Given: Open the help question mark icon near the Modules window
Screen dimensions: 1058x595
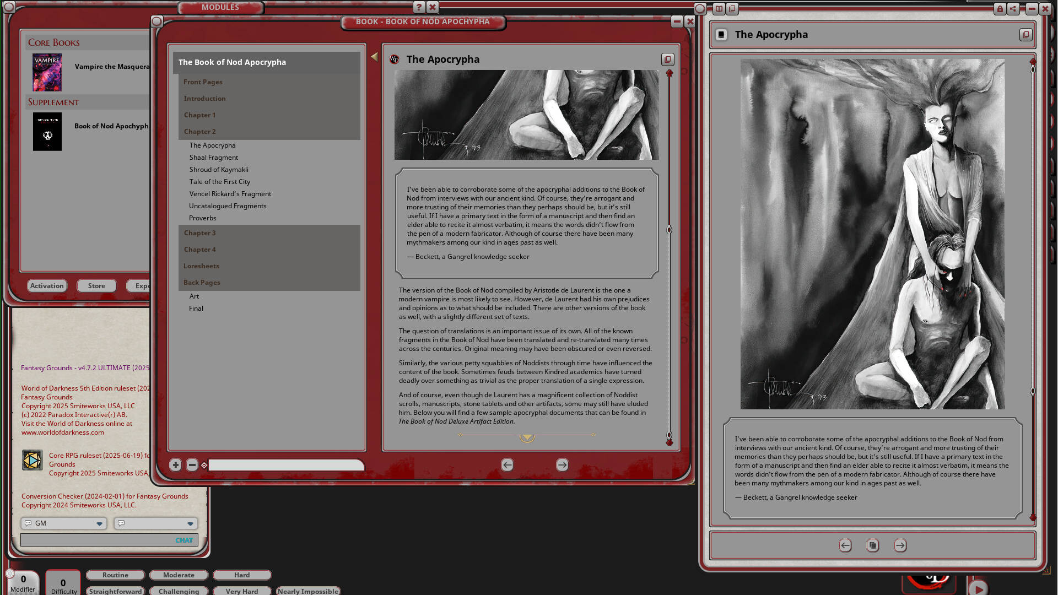Looking at the screenshot, I should pos(419,7).
